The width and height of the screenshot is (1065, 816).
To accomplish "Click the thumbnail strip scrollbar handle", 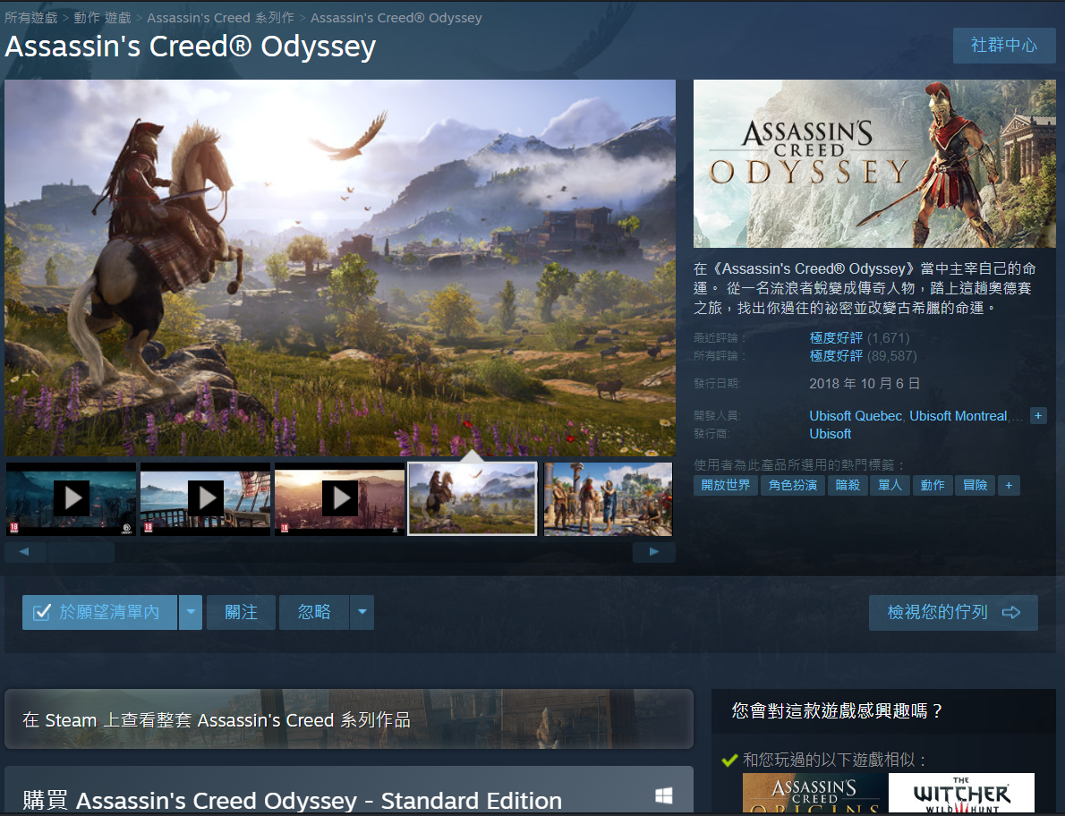I will [81, 552].
